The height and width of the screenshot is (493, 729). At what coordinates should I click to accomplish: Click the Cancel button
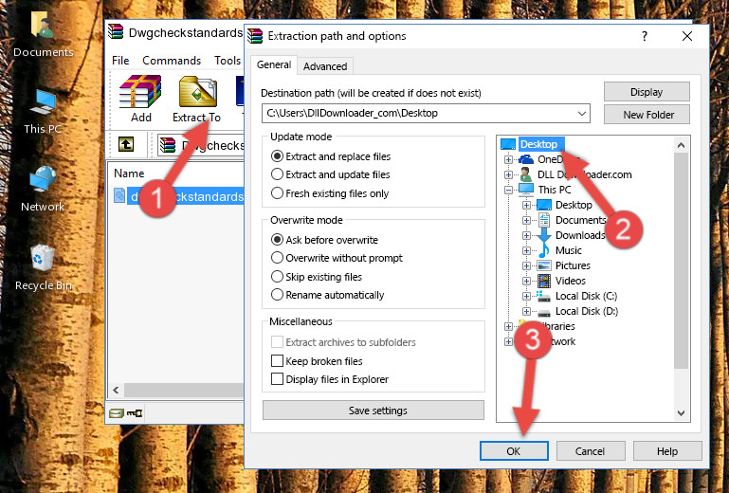[590, 451]
